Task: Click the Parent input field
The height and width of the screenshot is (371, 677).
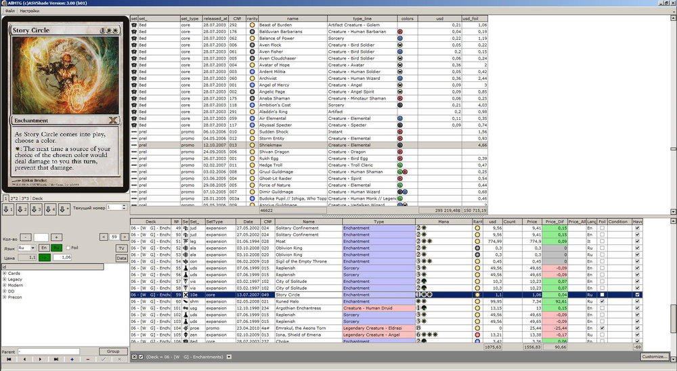Action: point(58,351)
